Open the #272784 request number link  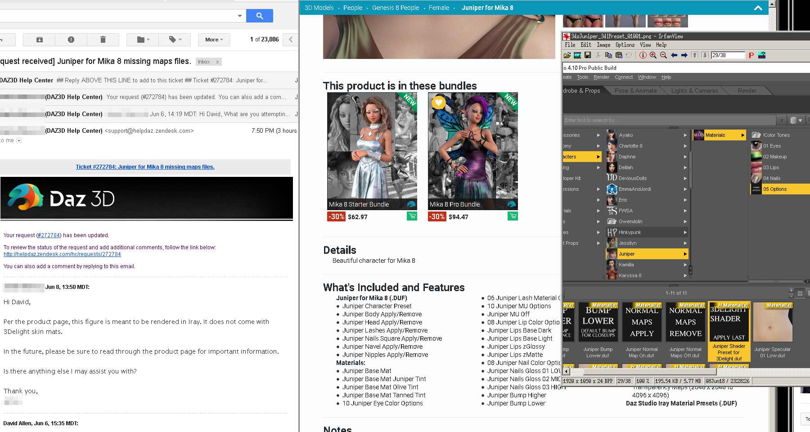49,235
